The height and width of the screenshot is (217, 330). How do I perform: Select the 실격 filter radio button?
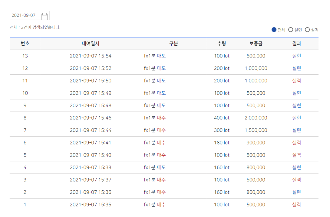pos(307,30)
